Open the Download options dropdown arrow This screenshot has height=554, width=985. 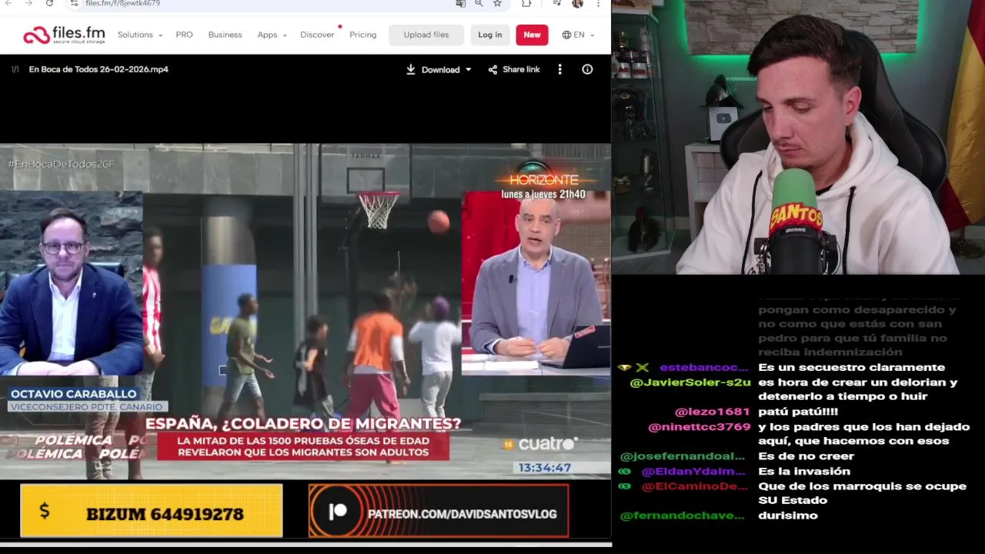(x=468, y=70)
